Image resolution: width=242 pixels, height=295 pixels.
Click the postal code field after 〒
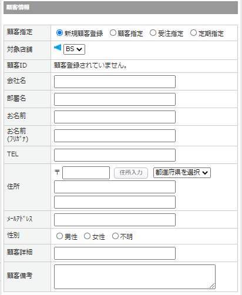tap(86, 173)
